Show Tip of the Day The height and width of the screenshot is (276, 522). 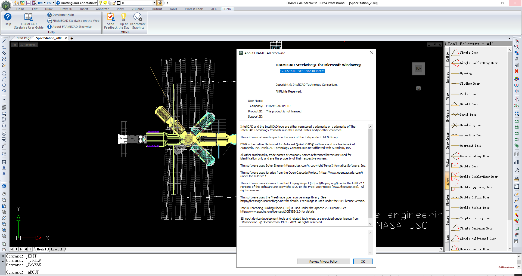(x=124, y=21)
